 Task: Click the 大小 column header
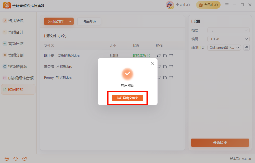point(113,46)
